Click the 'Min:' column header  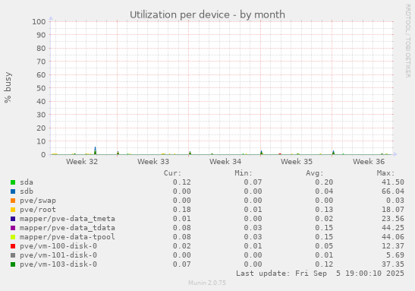[244, 173]
